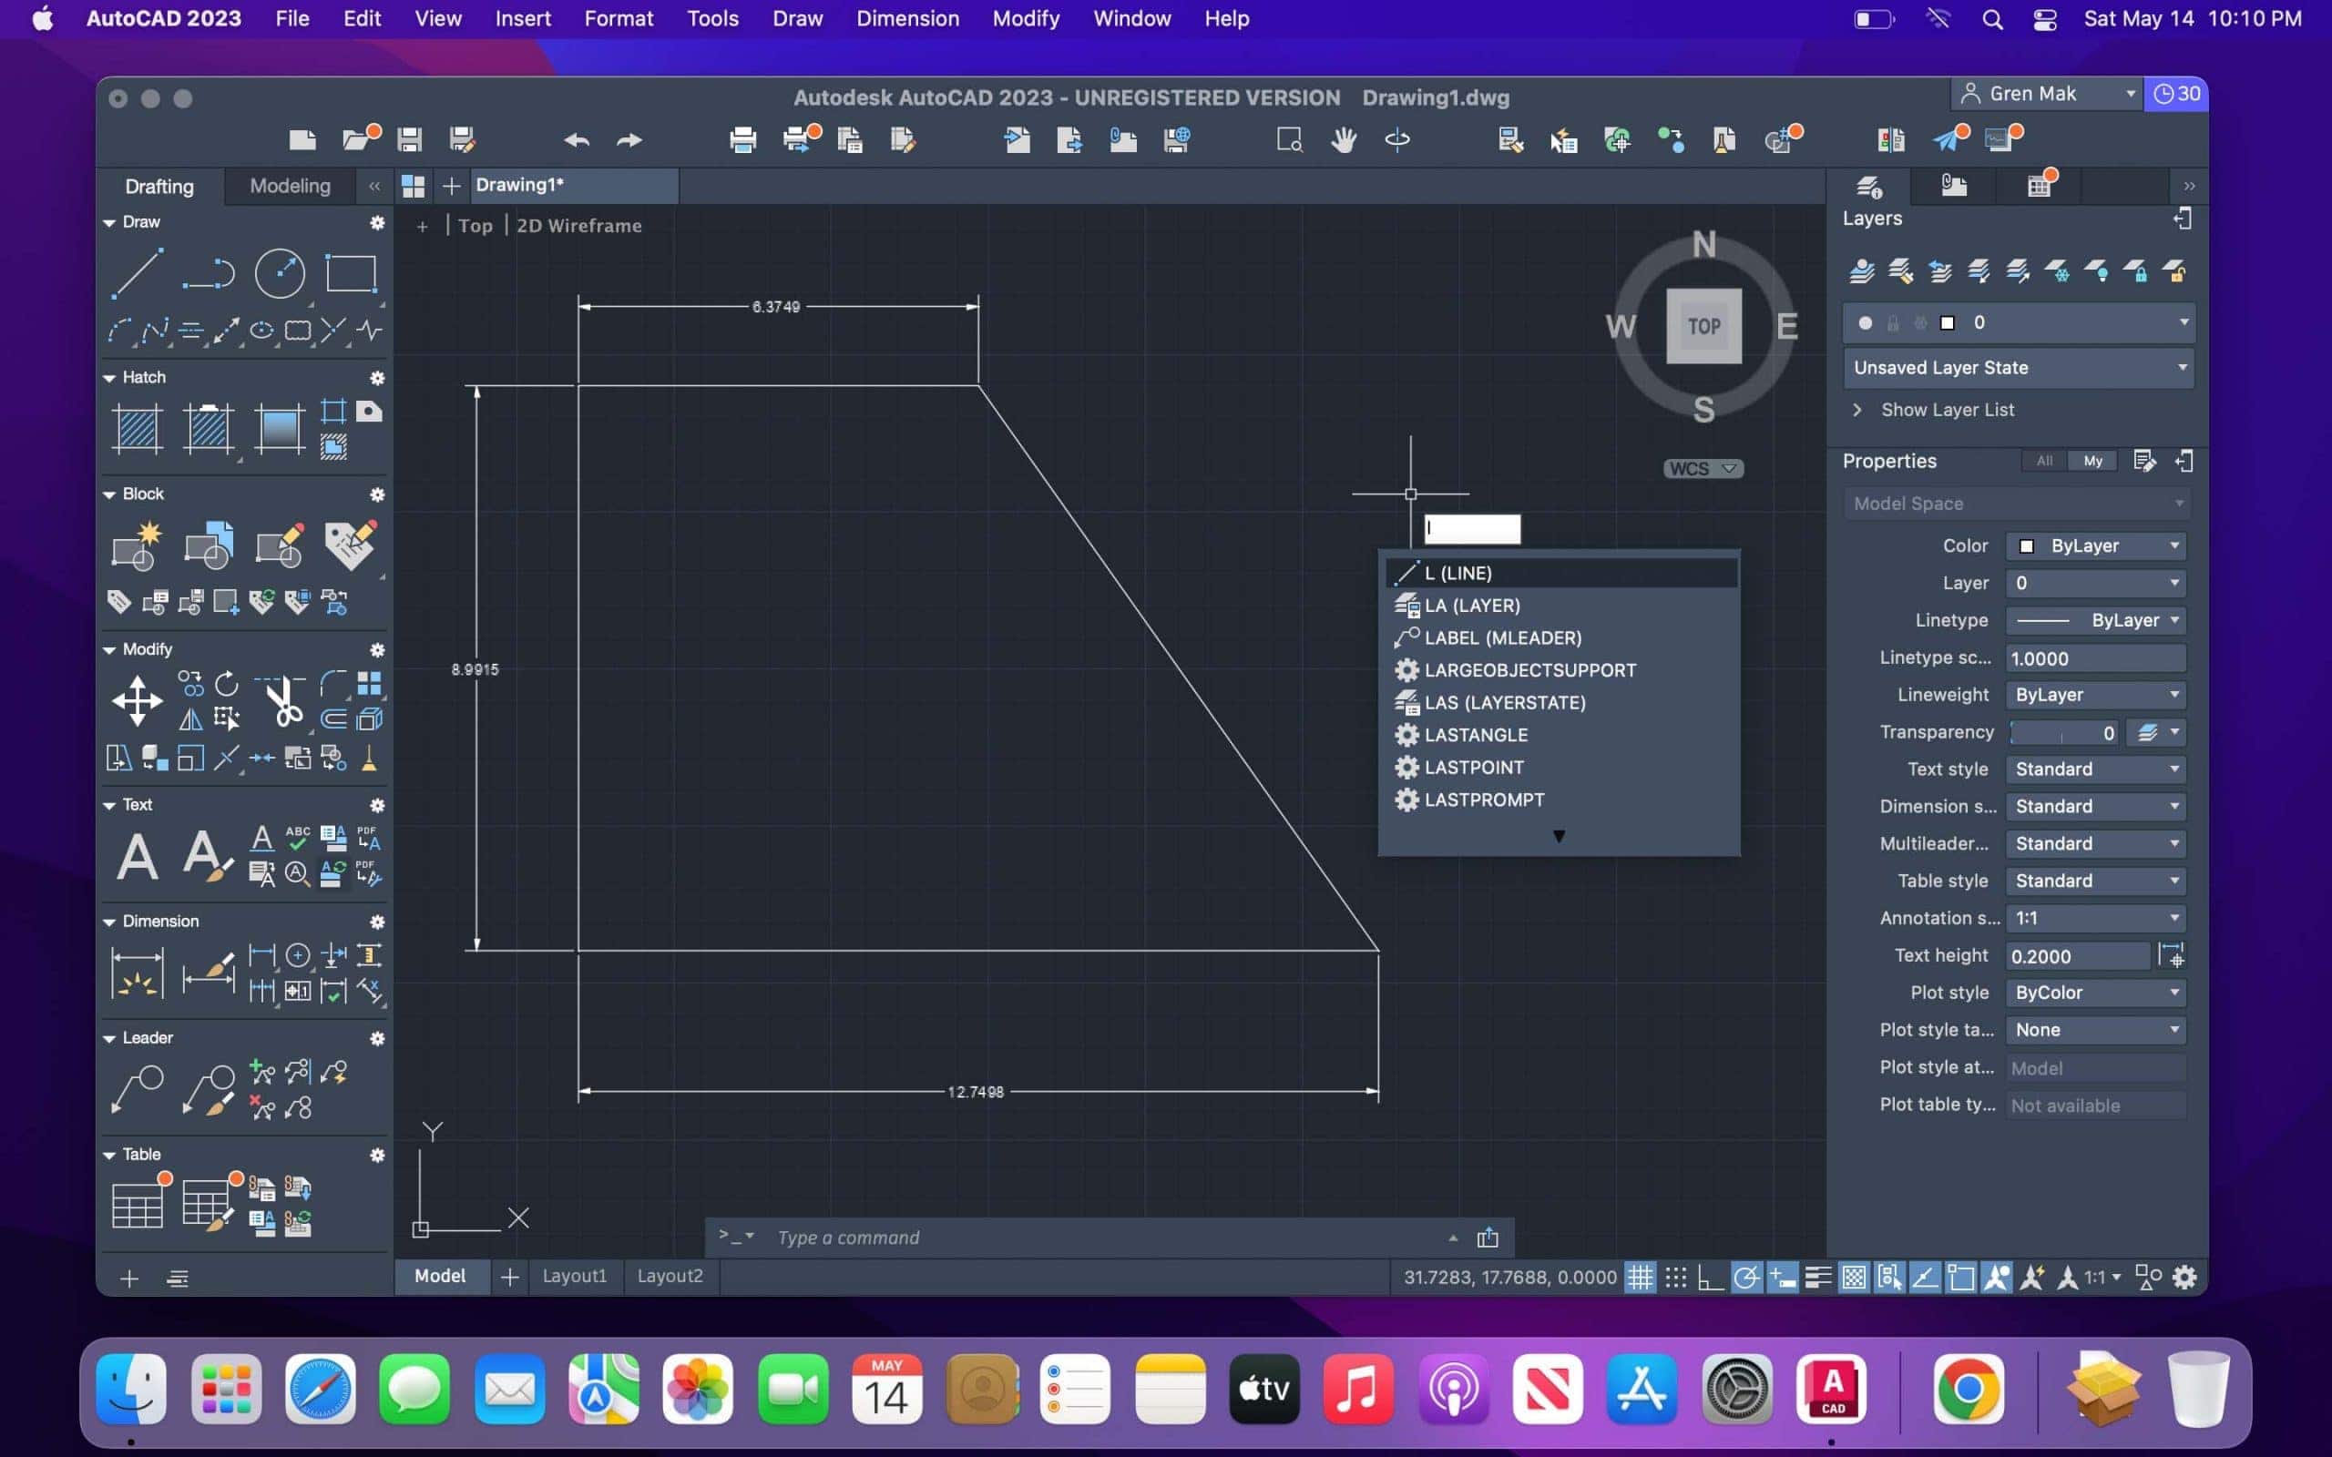Viewport: 2332px width, 1457px height.
Task: Select the Trim scissors tool
Action: coord(283,700)
